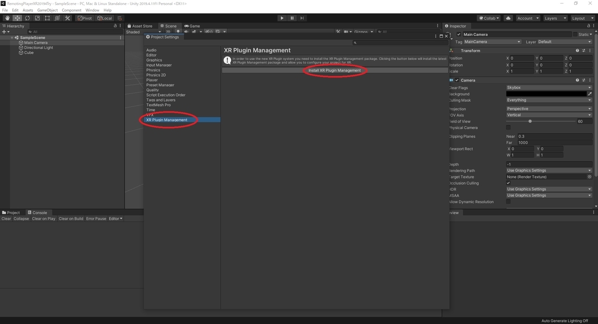The width and height of the screenshot is (598, 324).
Task: Open Clear Flags Skybox dropdown
Action: [549, 88]
